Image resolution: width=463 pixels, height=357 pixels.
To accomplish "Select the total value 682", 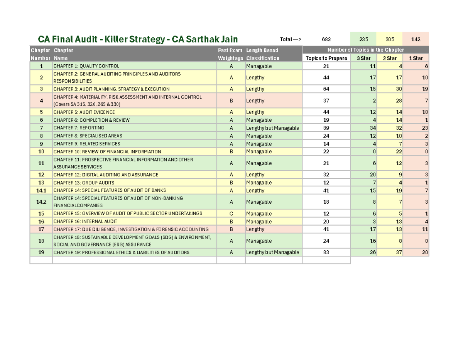I will (x=326, y=39).
